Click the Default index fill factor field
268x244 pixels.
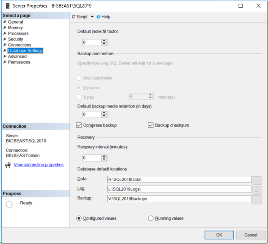point(92,42)
